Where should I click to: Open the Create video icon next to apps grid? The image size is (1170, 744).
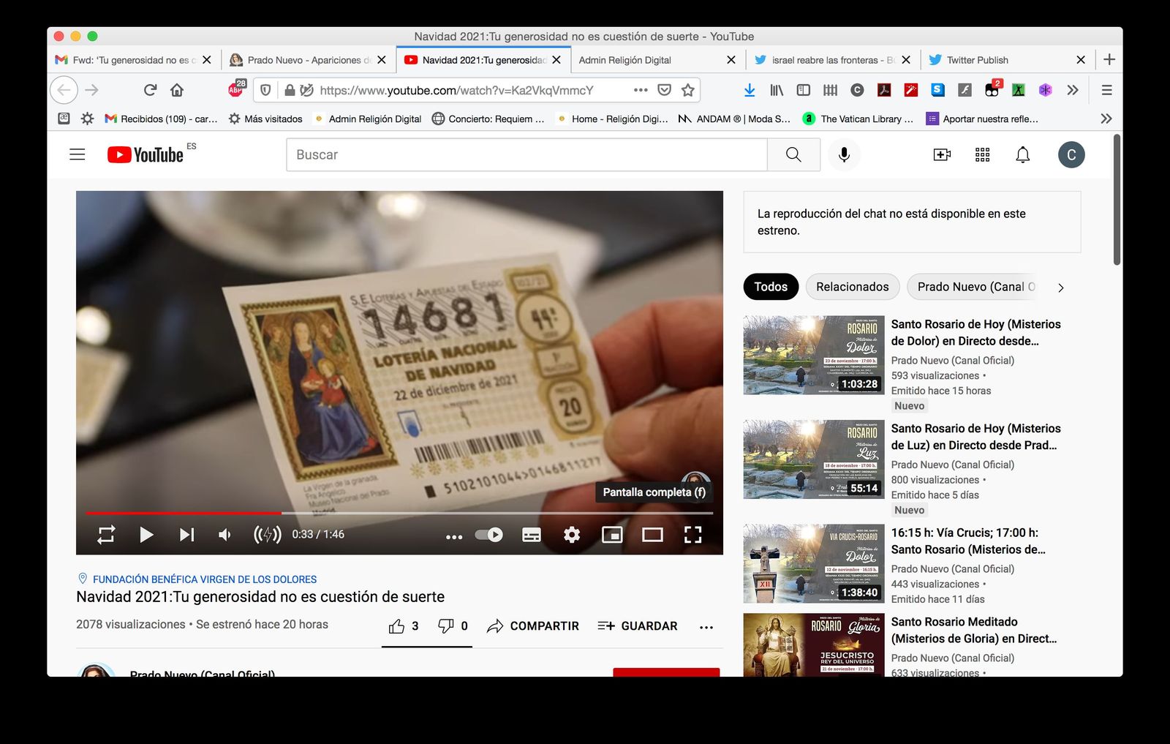pyautogui.click(x=942, y=154)
